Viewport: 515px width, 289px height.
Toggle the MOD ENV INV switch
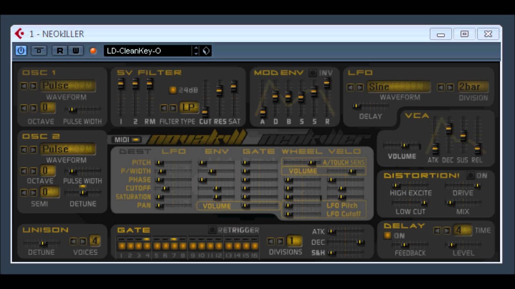[313, 73]
